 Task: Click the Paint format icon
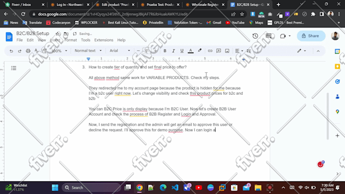45,51
